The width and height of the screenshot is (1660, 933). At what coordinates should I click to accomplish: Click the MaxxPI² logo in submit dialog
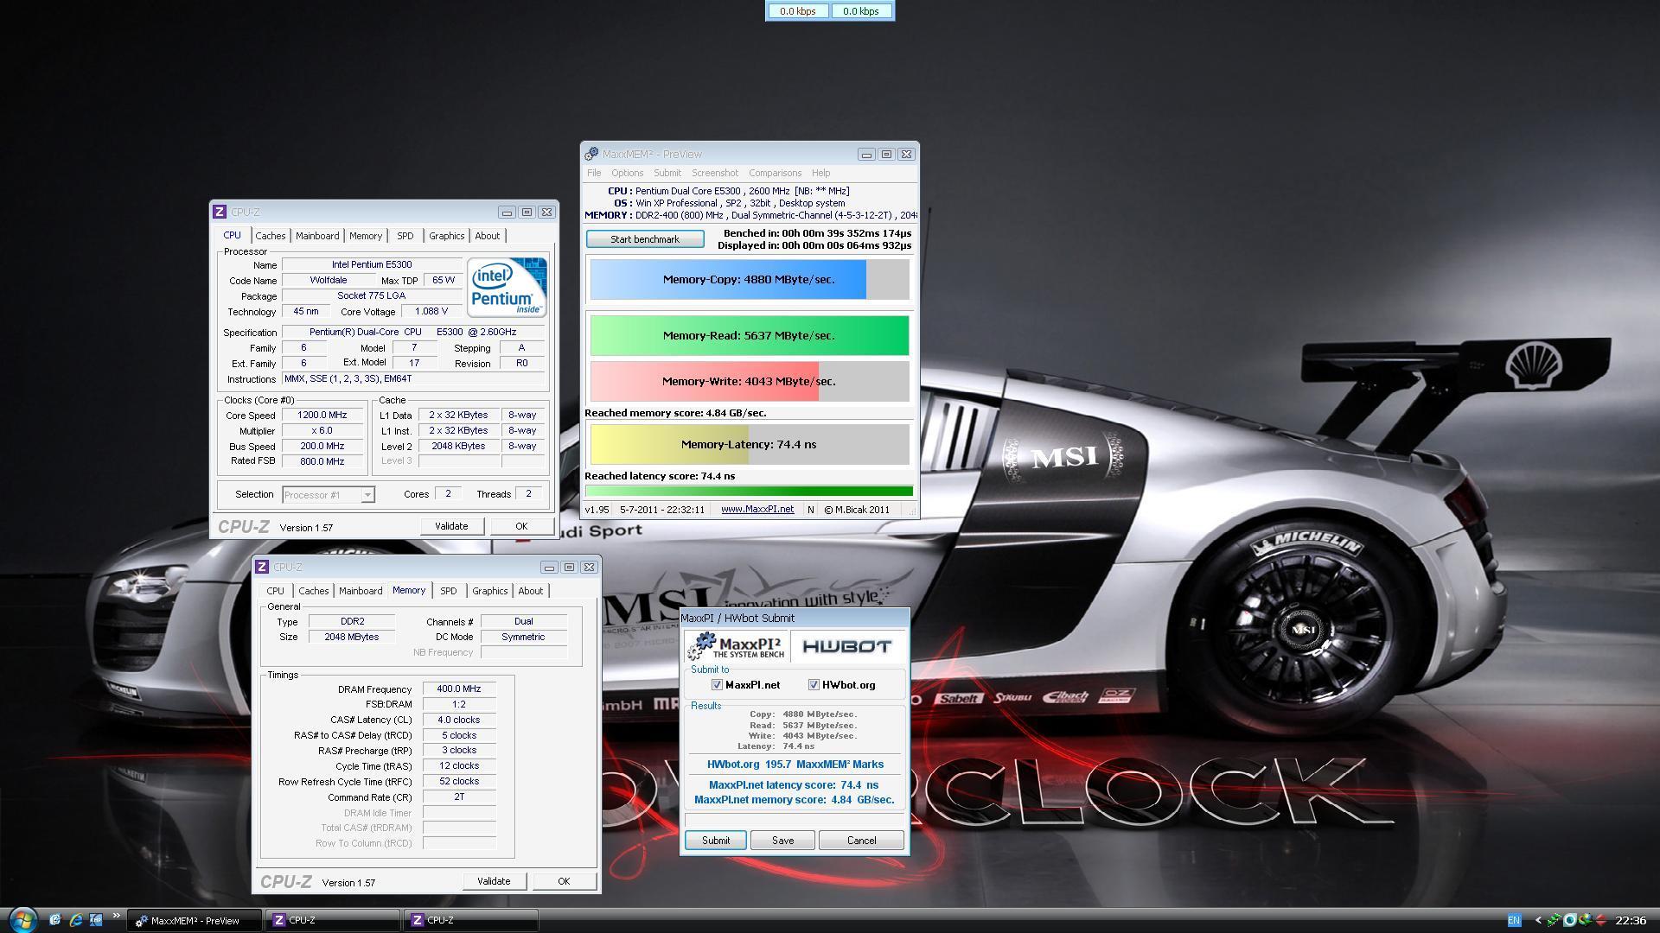tap(736, 646)
